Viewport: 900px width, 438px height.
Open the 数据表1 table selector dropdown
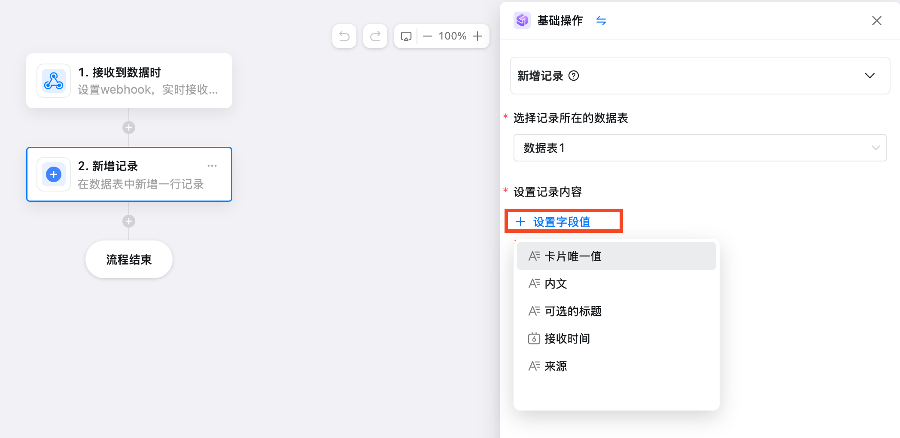[876, 148]
